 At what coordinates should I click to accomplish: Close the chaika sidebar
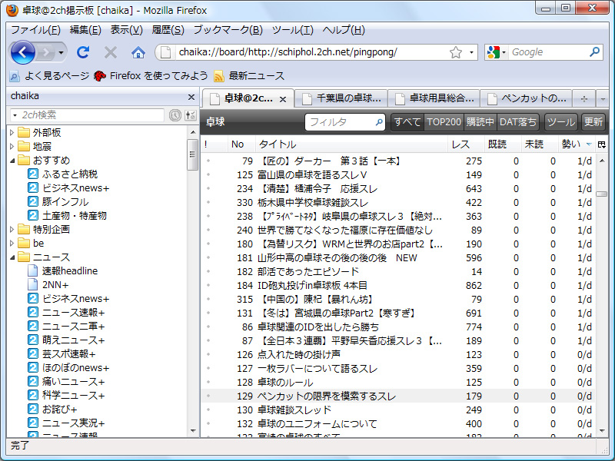pos(191,97)
